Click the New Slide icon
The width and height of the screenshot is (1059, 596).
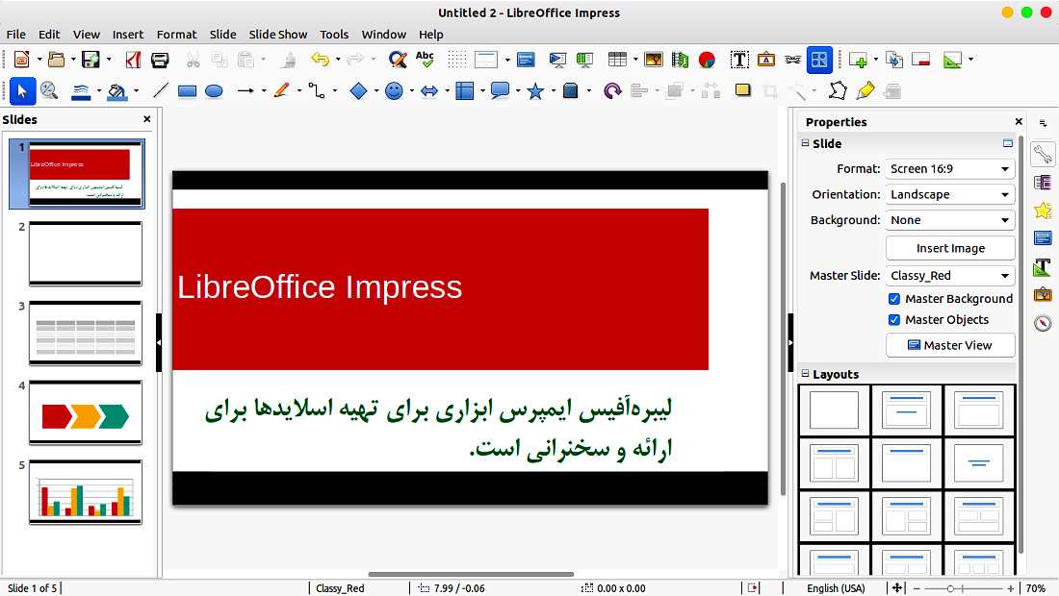858,60
